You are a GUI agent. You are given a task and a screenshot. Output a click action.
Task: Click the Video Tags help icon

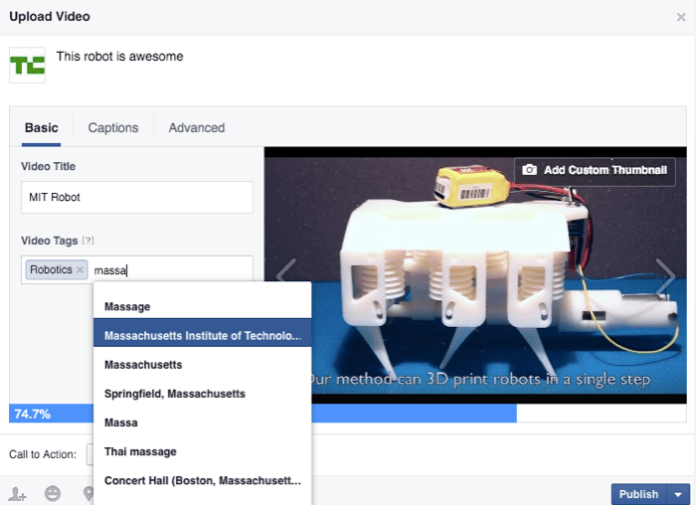tap(87, 242)
